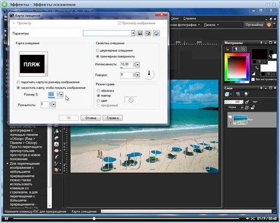Swap foreground and background materials
This screenshot has height=223, width=280.
[x=257, y=68]
